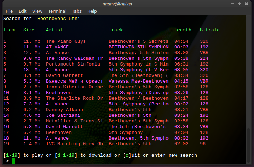Select the 'Ванесса Мей и оркест' artist
254x167 pixels.
click(x=74, y=81)
